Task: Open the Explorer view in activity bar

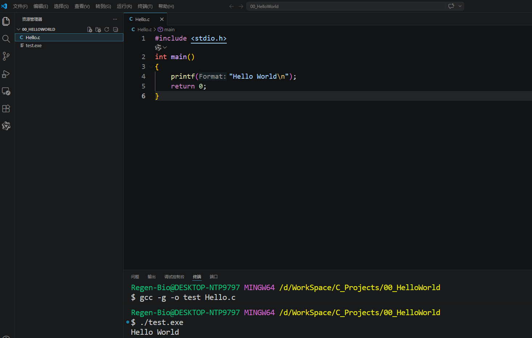Action: 6,21
